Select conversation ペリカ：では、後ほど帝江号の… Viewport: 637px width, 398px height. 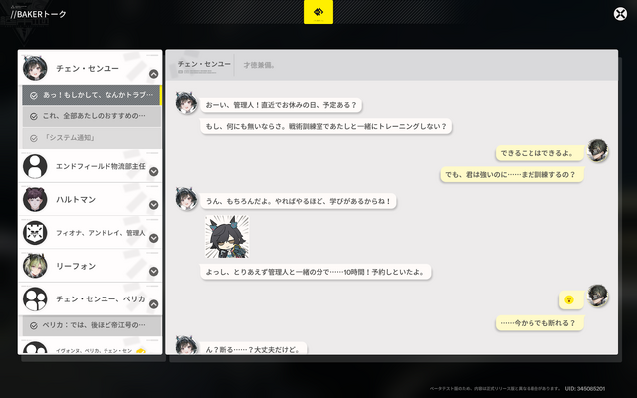point(92,325)
